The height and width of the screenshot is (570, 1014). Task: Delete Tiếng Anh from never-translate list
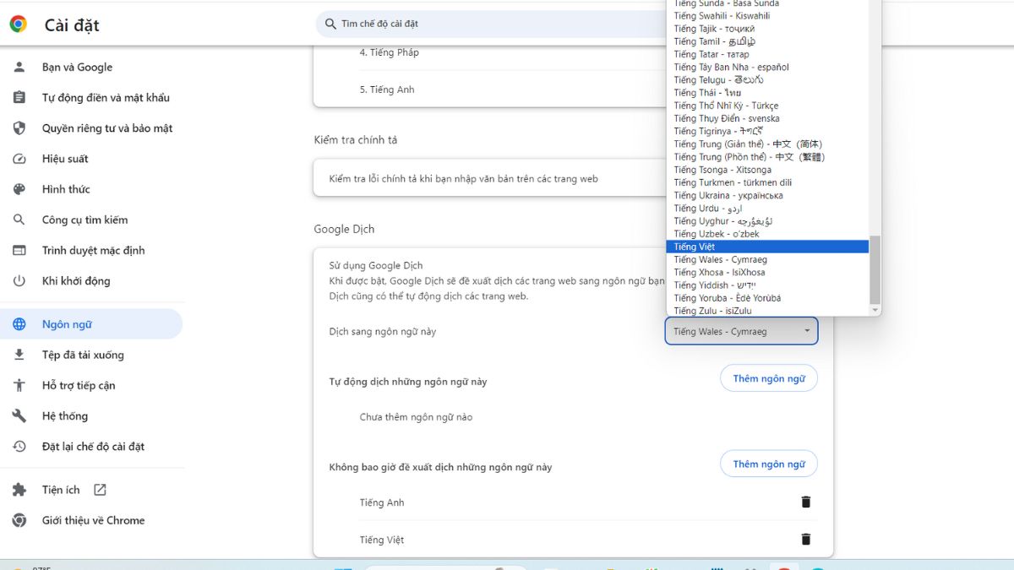[x=805, y=502]
